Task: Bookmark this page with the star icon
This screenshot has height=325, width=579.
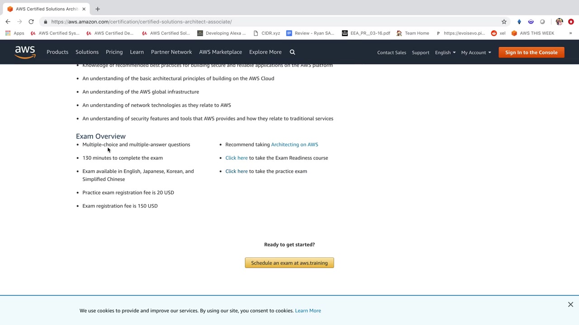Action: 504,22
